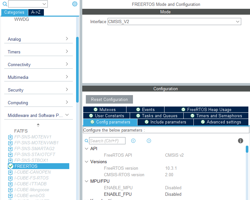Open the Events tab
The image size is (250, 200).
(145, 109)
